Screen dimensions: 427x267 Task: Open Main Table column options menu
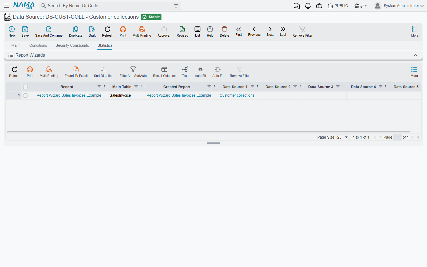(141, 87)
